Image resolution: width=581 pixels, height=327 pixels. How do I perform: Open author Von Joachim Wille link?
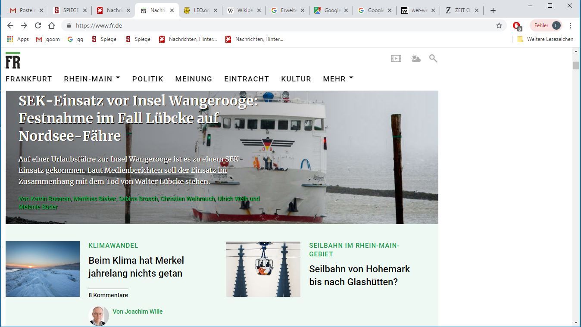[x=137, y=311]
